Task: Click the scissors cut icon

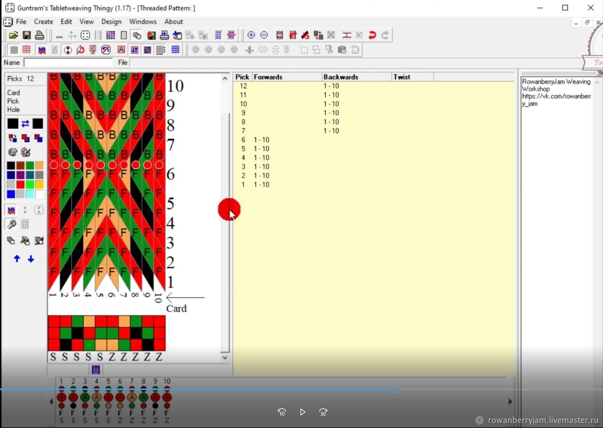Action: 329,50
